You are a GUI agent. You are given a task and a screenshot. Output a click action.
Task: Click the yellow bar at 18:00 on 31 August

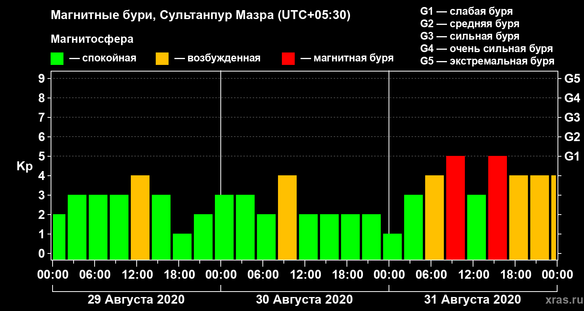coord(519,218)
